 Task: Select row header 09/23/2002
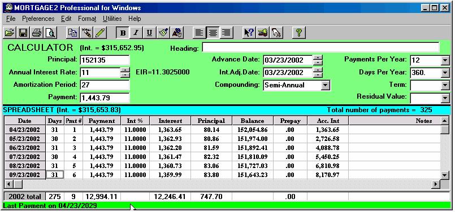point(25,175)
